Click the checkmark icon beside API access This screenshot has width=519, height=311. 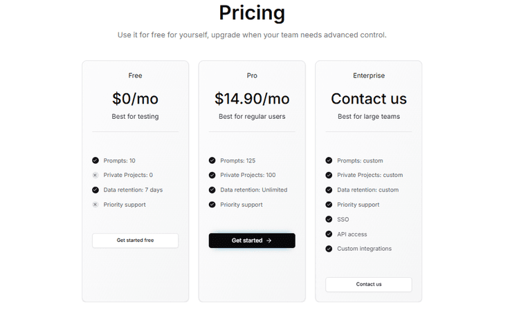tap(329, 234)
